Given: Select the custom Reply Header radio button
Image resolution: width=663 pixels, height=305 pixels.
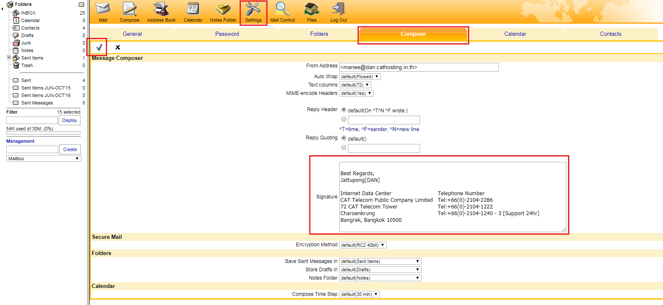Looking at the screenshot, I should 344,119.
